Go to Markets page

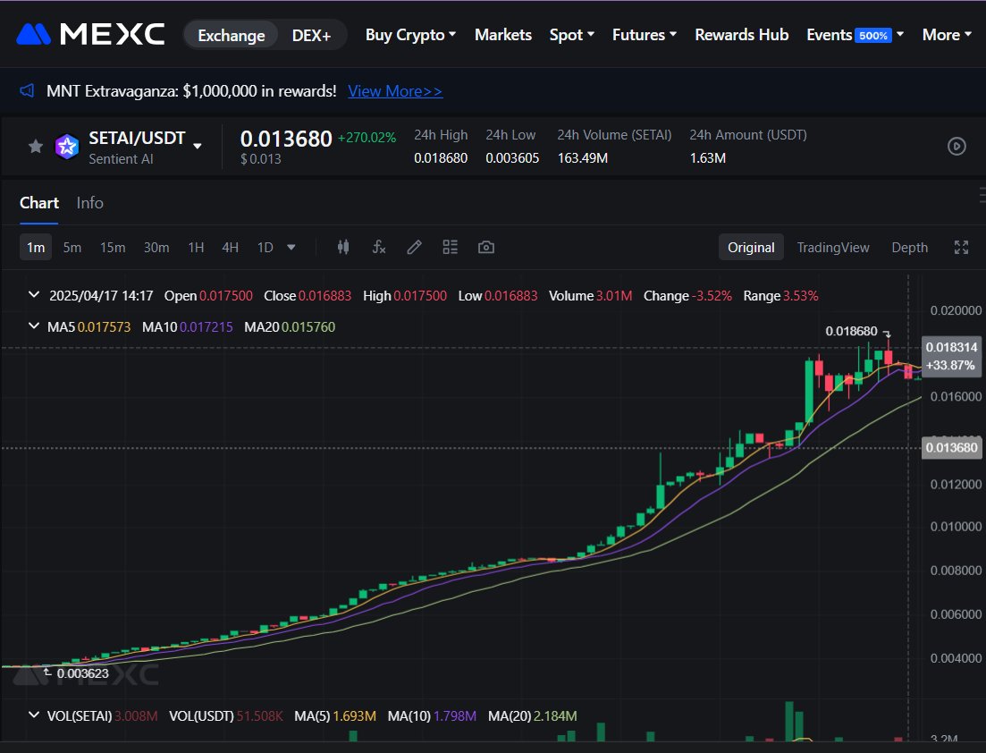pos(503,35)
